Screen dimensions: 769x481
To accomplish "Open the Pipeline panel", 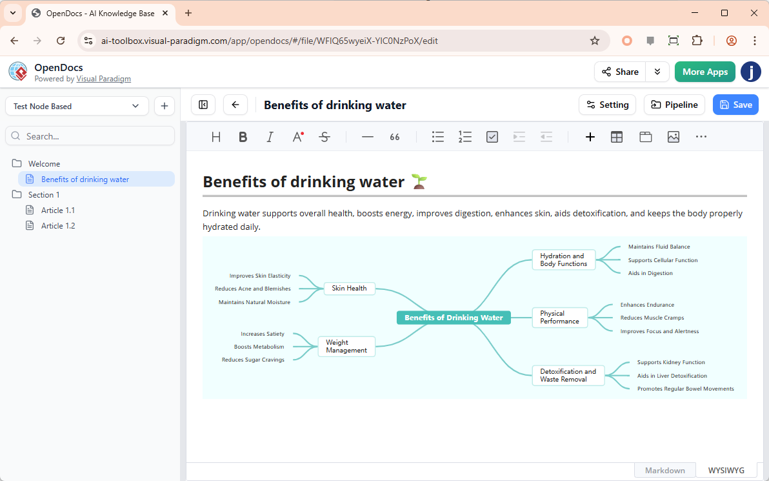I will point(674,104).
